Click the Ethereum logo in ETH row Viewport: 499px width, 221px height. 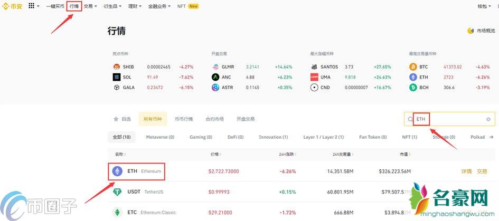click(117, 171)
